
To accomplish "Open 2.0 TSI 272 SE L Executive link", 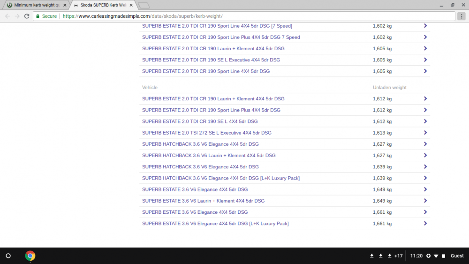I will click(x=207, y=133).
